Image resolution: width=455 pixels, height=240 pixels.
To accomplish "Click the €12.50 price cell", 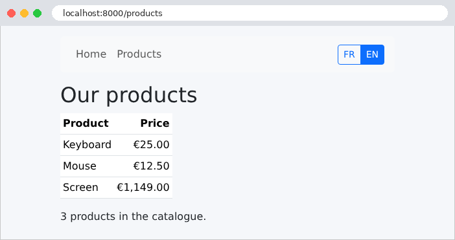I will 151,166.
